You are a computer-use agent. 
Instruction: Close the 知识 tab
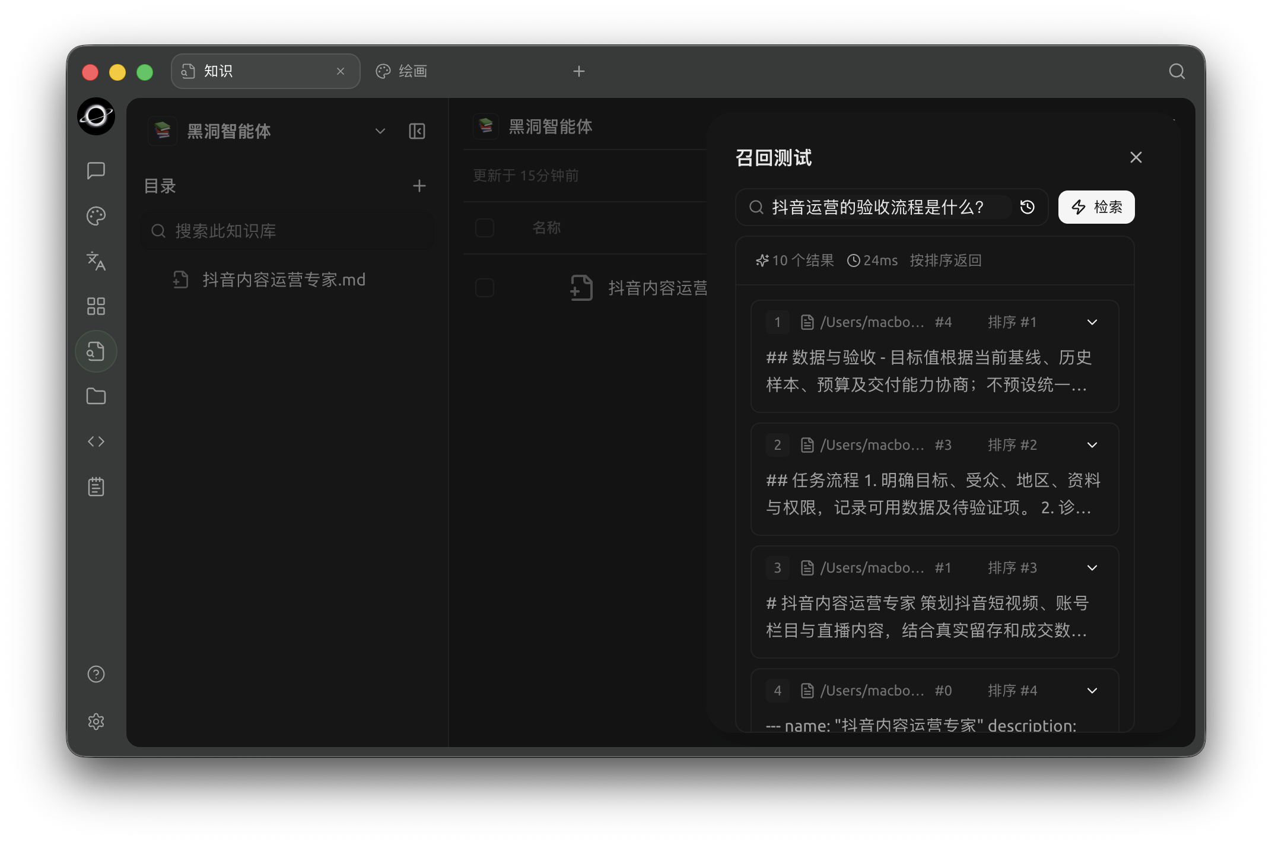[341, 71]
